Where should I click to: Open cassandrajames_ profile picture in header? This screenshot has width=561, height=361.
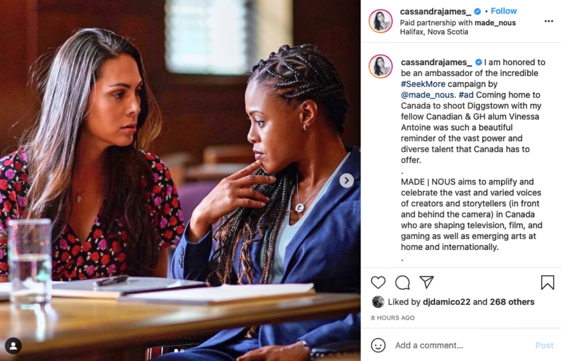[381, 21]
